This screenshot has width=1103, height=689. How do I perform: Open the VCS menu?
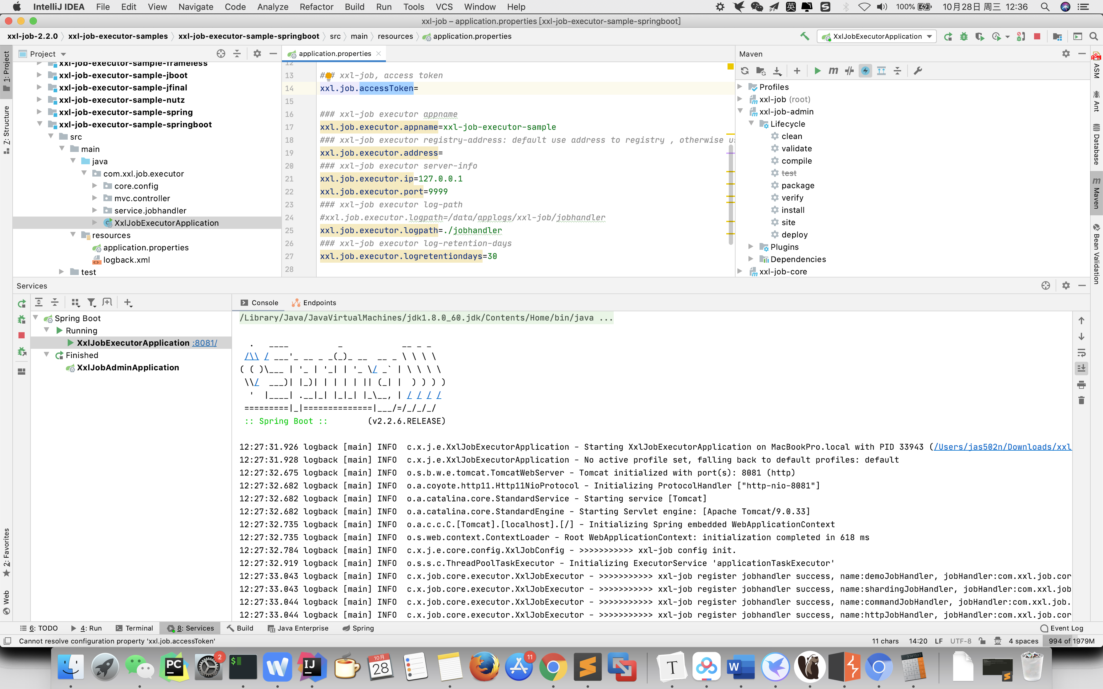pos(444,7)
